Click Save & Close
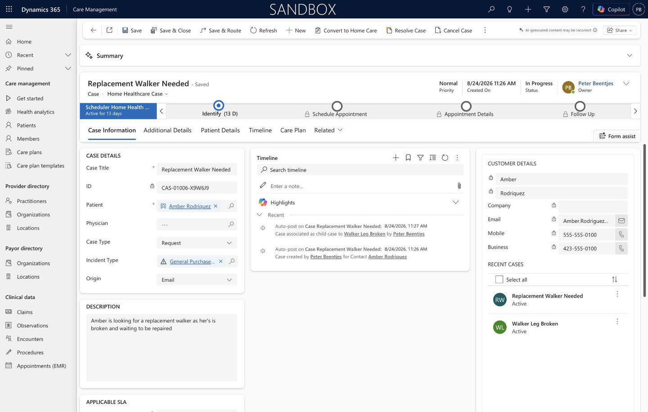The width and height of the screenshot is (648, 412). pyautogui.click(x=171, y=30)
